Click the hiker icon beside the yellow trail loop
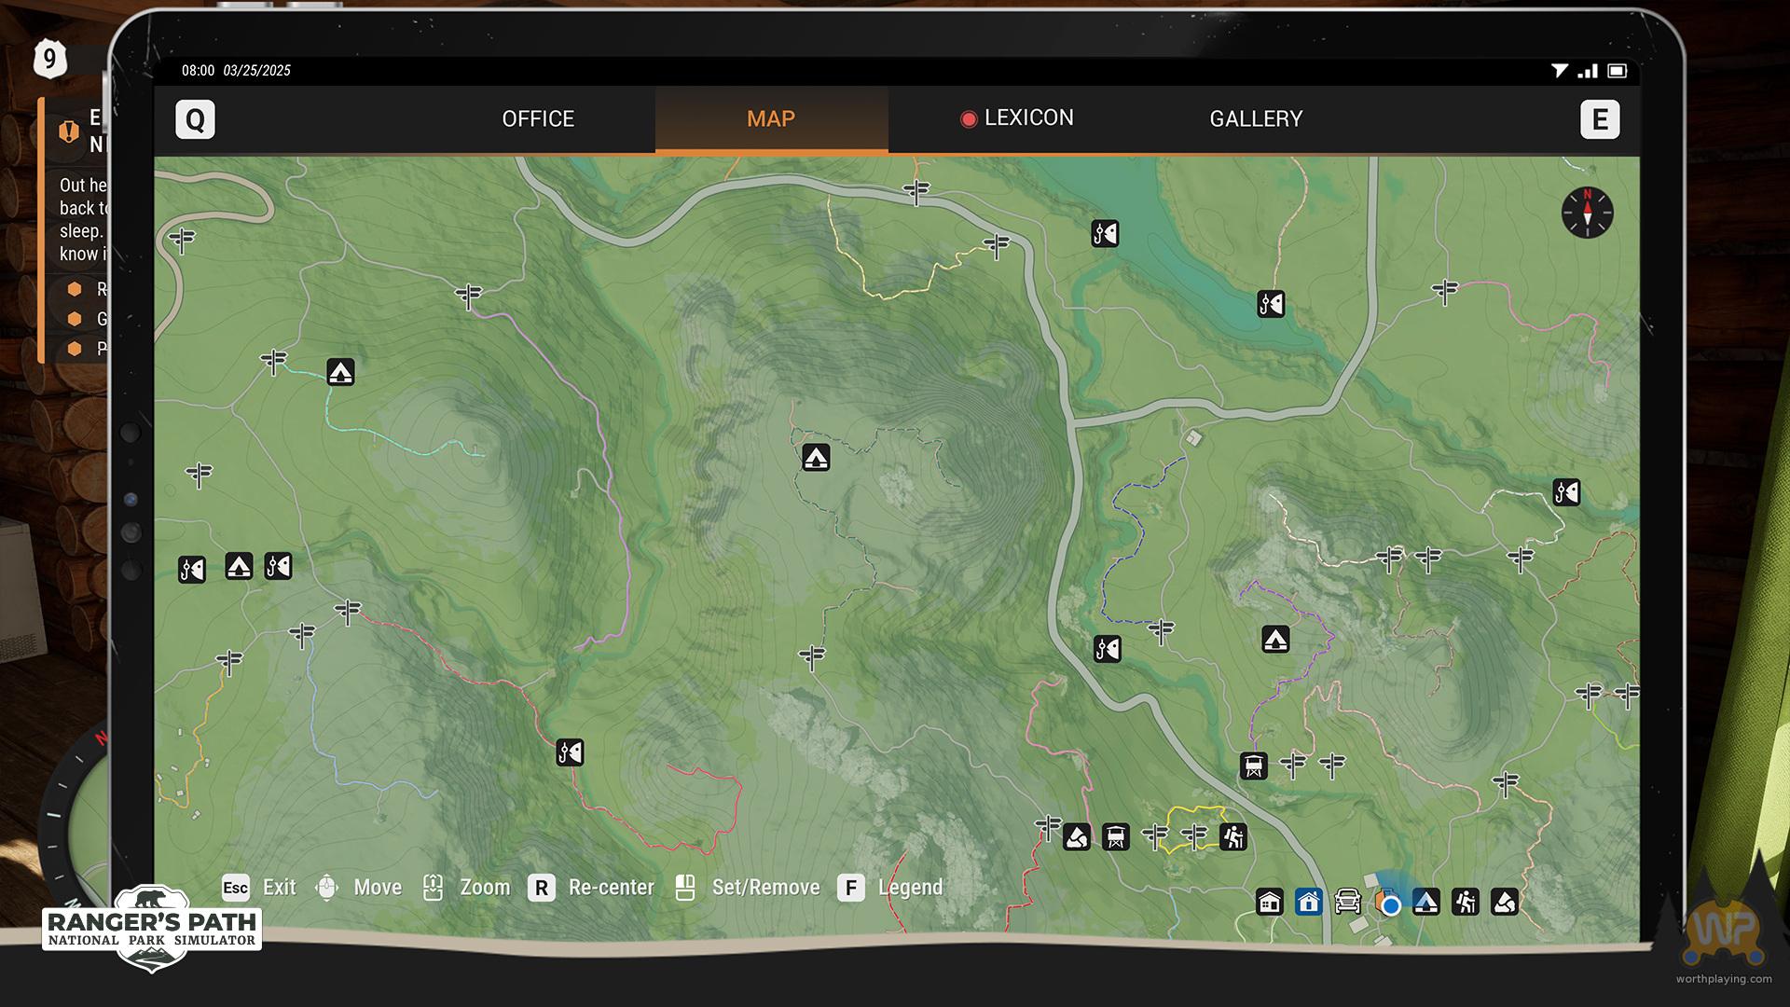The image size is (1790, 1007). (1232, 837)
